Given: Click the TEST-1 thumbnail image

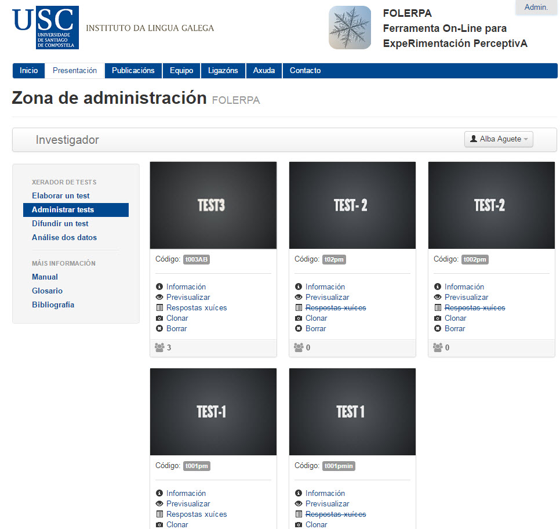Looking at the screenshot, I should point(213,412).
